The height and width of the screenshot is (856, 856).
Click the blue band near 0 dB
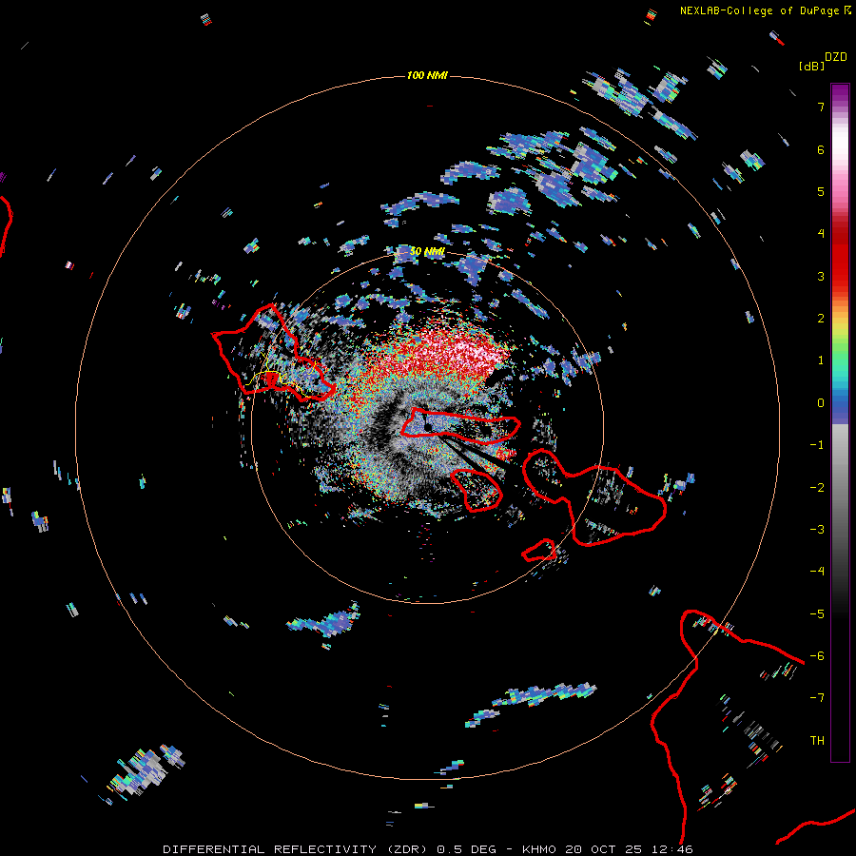(840, 407)
